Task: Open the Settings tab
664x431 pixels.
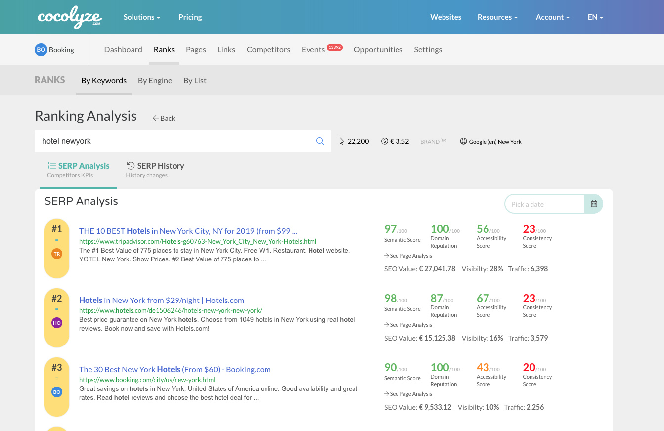Action: pos(428,49)
